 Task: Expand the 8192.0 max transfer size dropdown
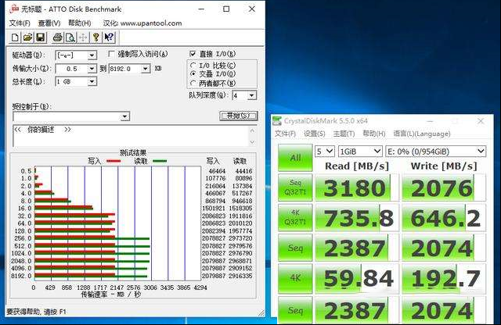pos(146,69)
